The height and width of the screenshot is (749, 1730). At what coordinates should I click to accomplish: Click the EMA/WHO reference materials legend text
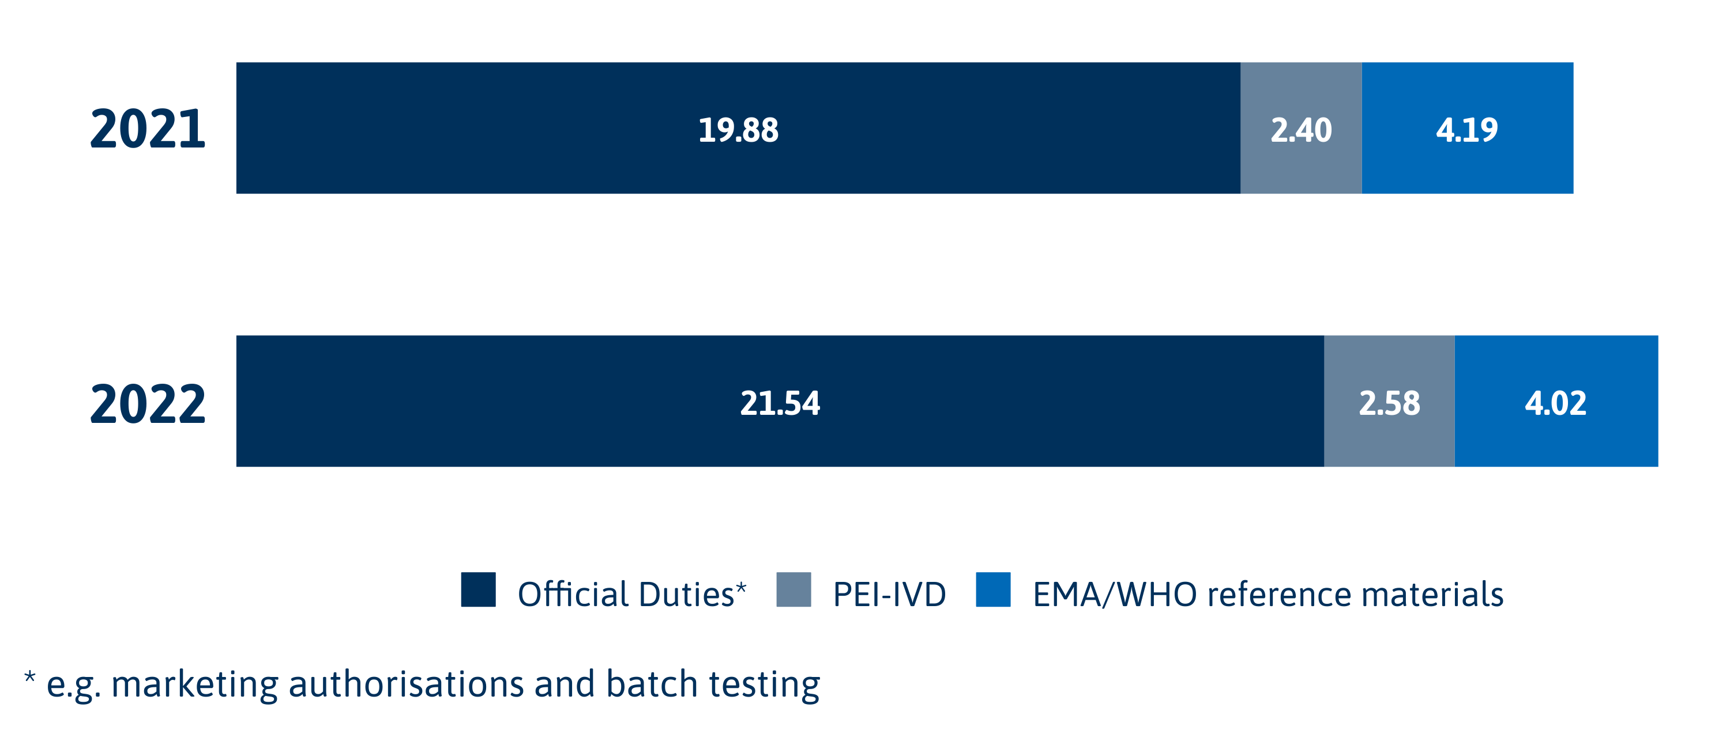(x=1268, y=594)
